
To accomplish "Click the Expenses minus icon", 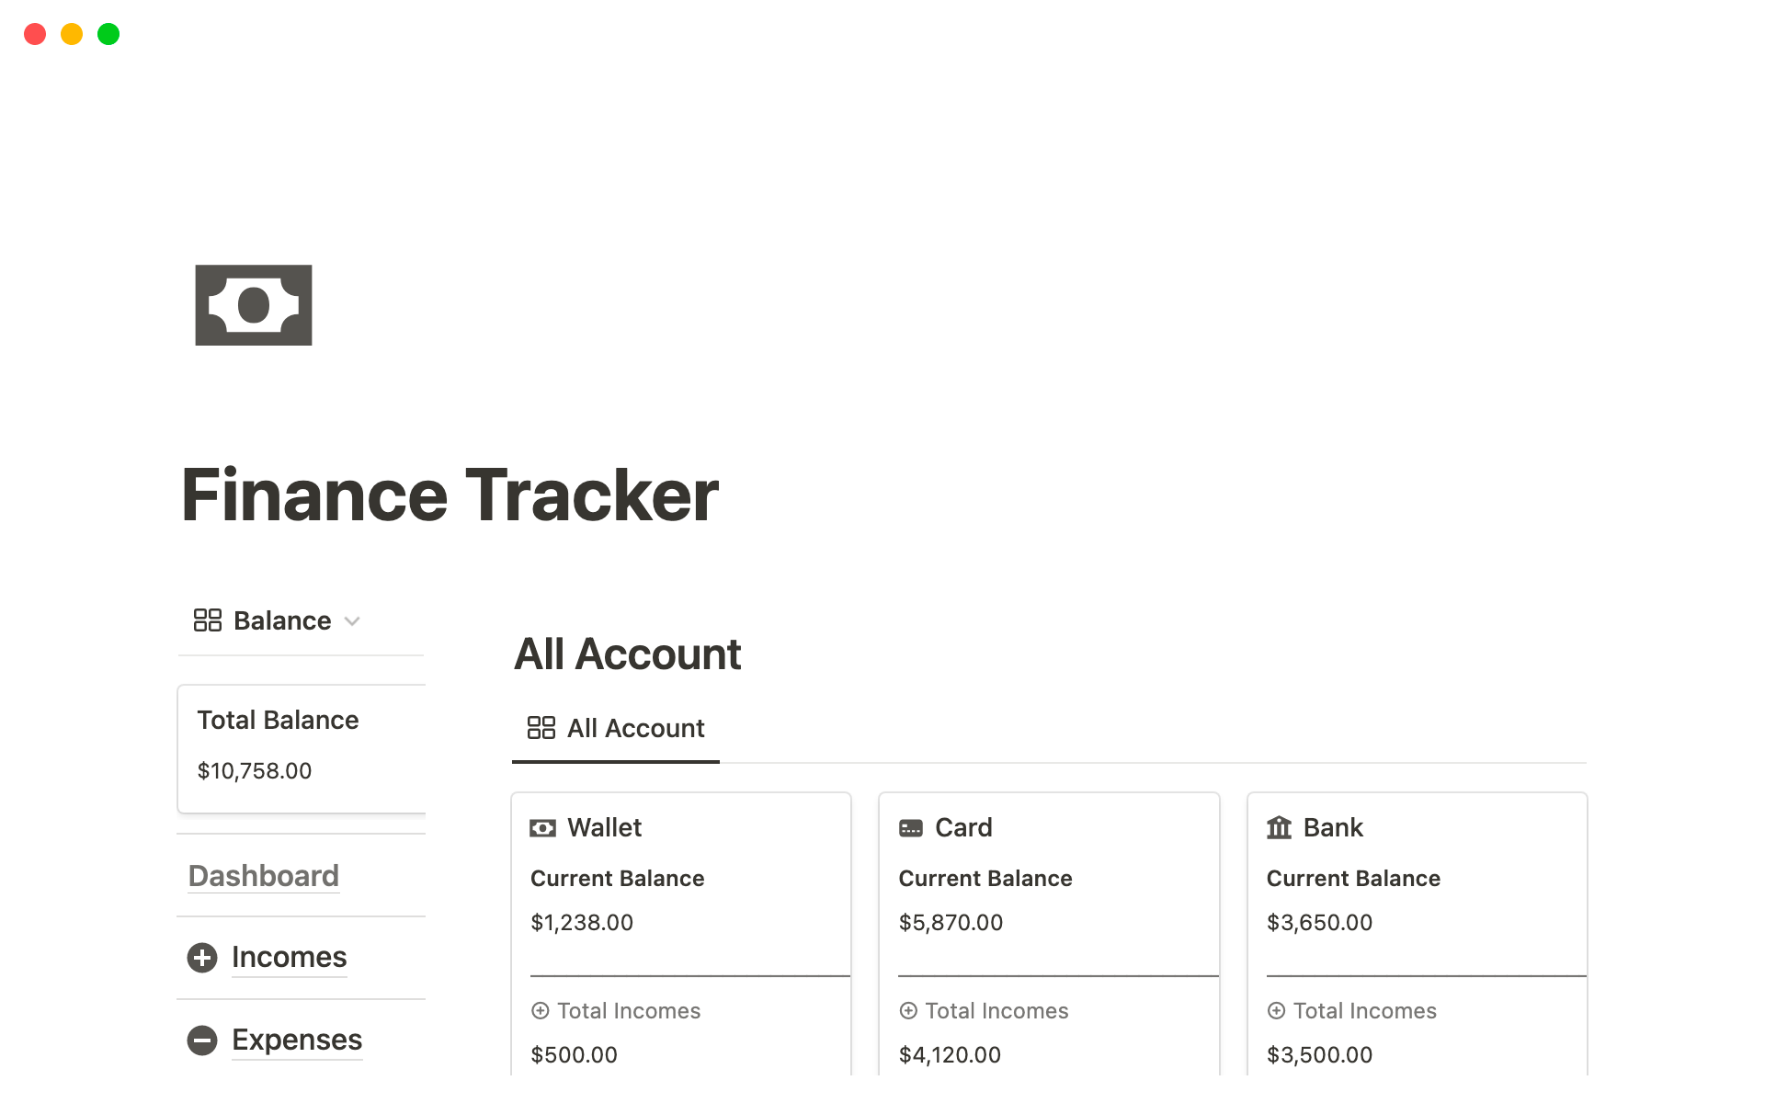I will point(202,1040).
